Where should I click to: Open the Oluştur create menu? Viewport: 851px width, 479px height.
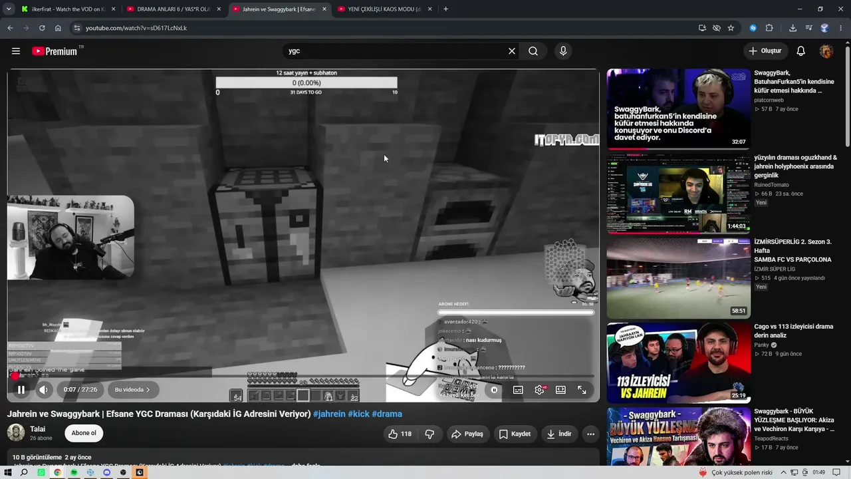coord(765,51)
